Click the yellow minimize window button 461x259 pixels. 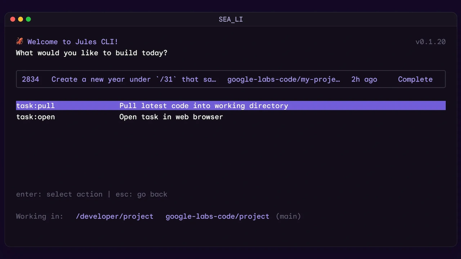[x=21, y=19]
